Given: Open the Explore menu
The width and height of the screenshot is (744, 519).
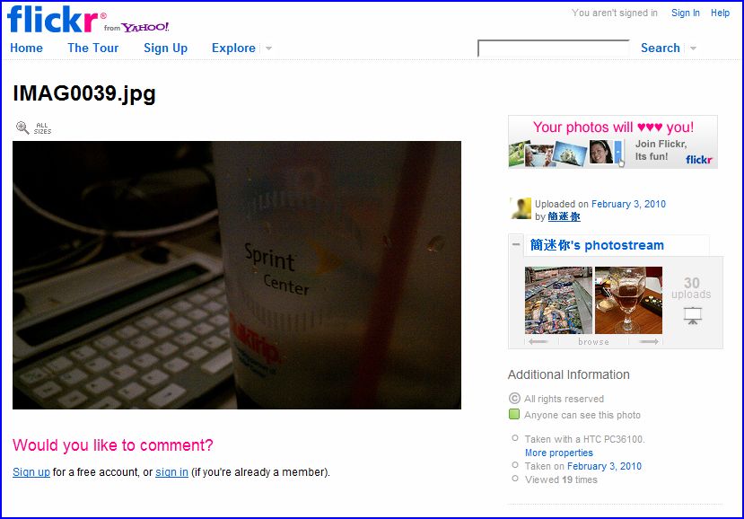Looking at the screenshot, I should click(x=233, y=48).
